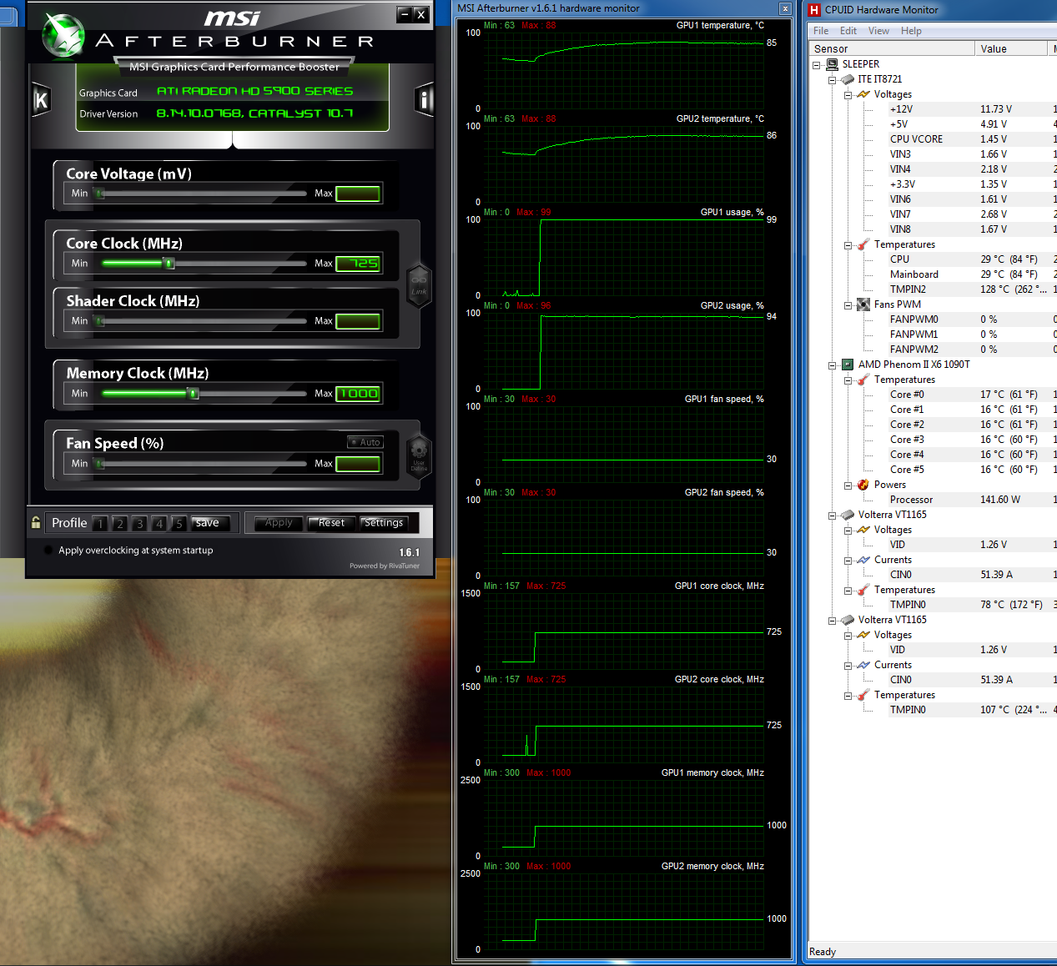Select profile slot 5
Viewport: 1057px width, 966px height.
[179, 524]
